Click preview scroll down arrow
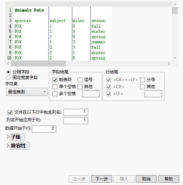The image size is (183, 185). point(175,58)
